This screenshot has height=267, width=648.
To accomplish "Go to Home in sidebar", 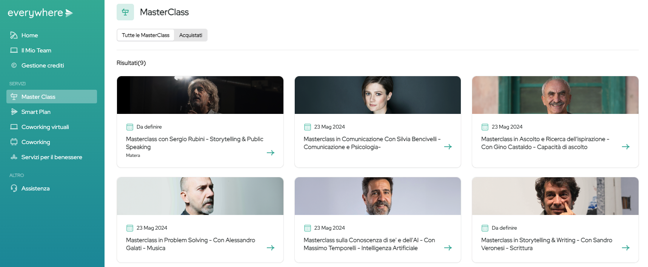I will pyautogui.click(x=52, y=35).
